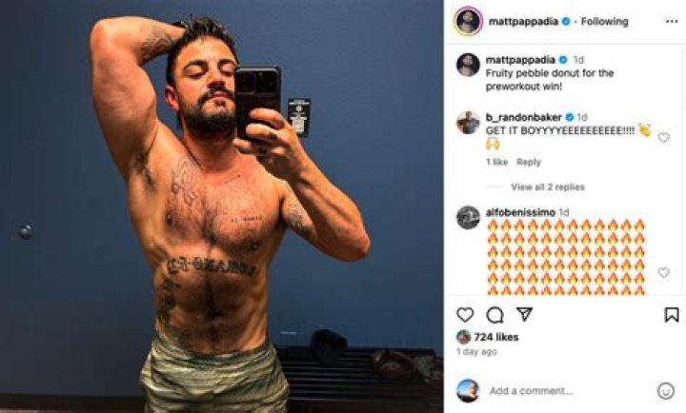This screenshot has height=413, width=686.
Task: View the 1 like on b_randonbaker's comment
Action: 496,162
